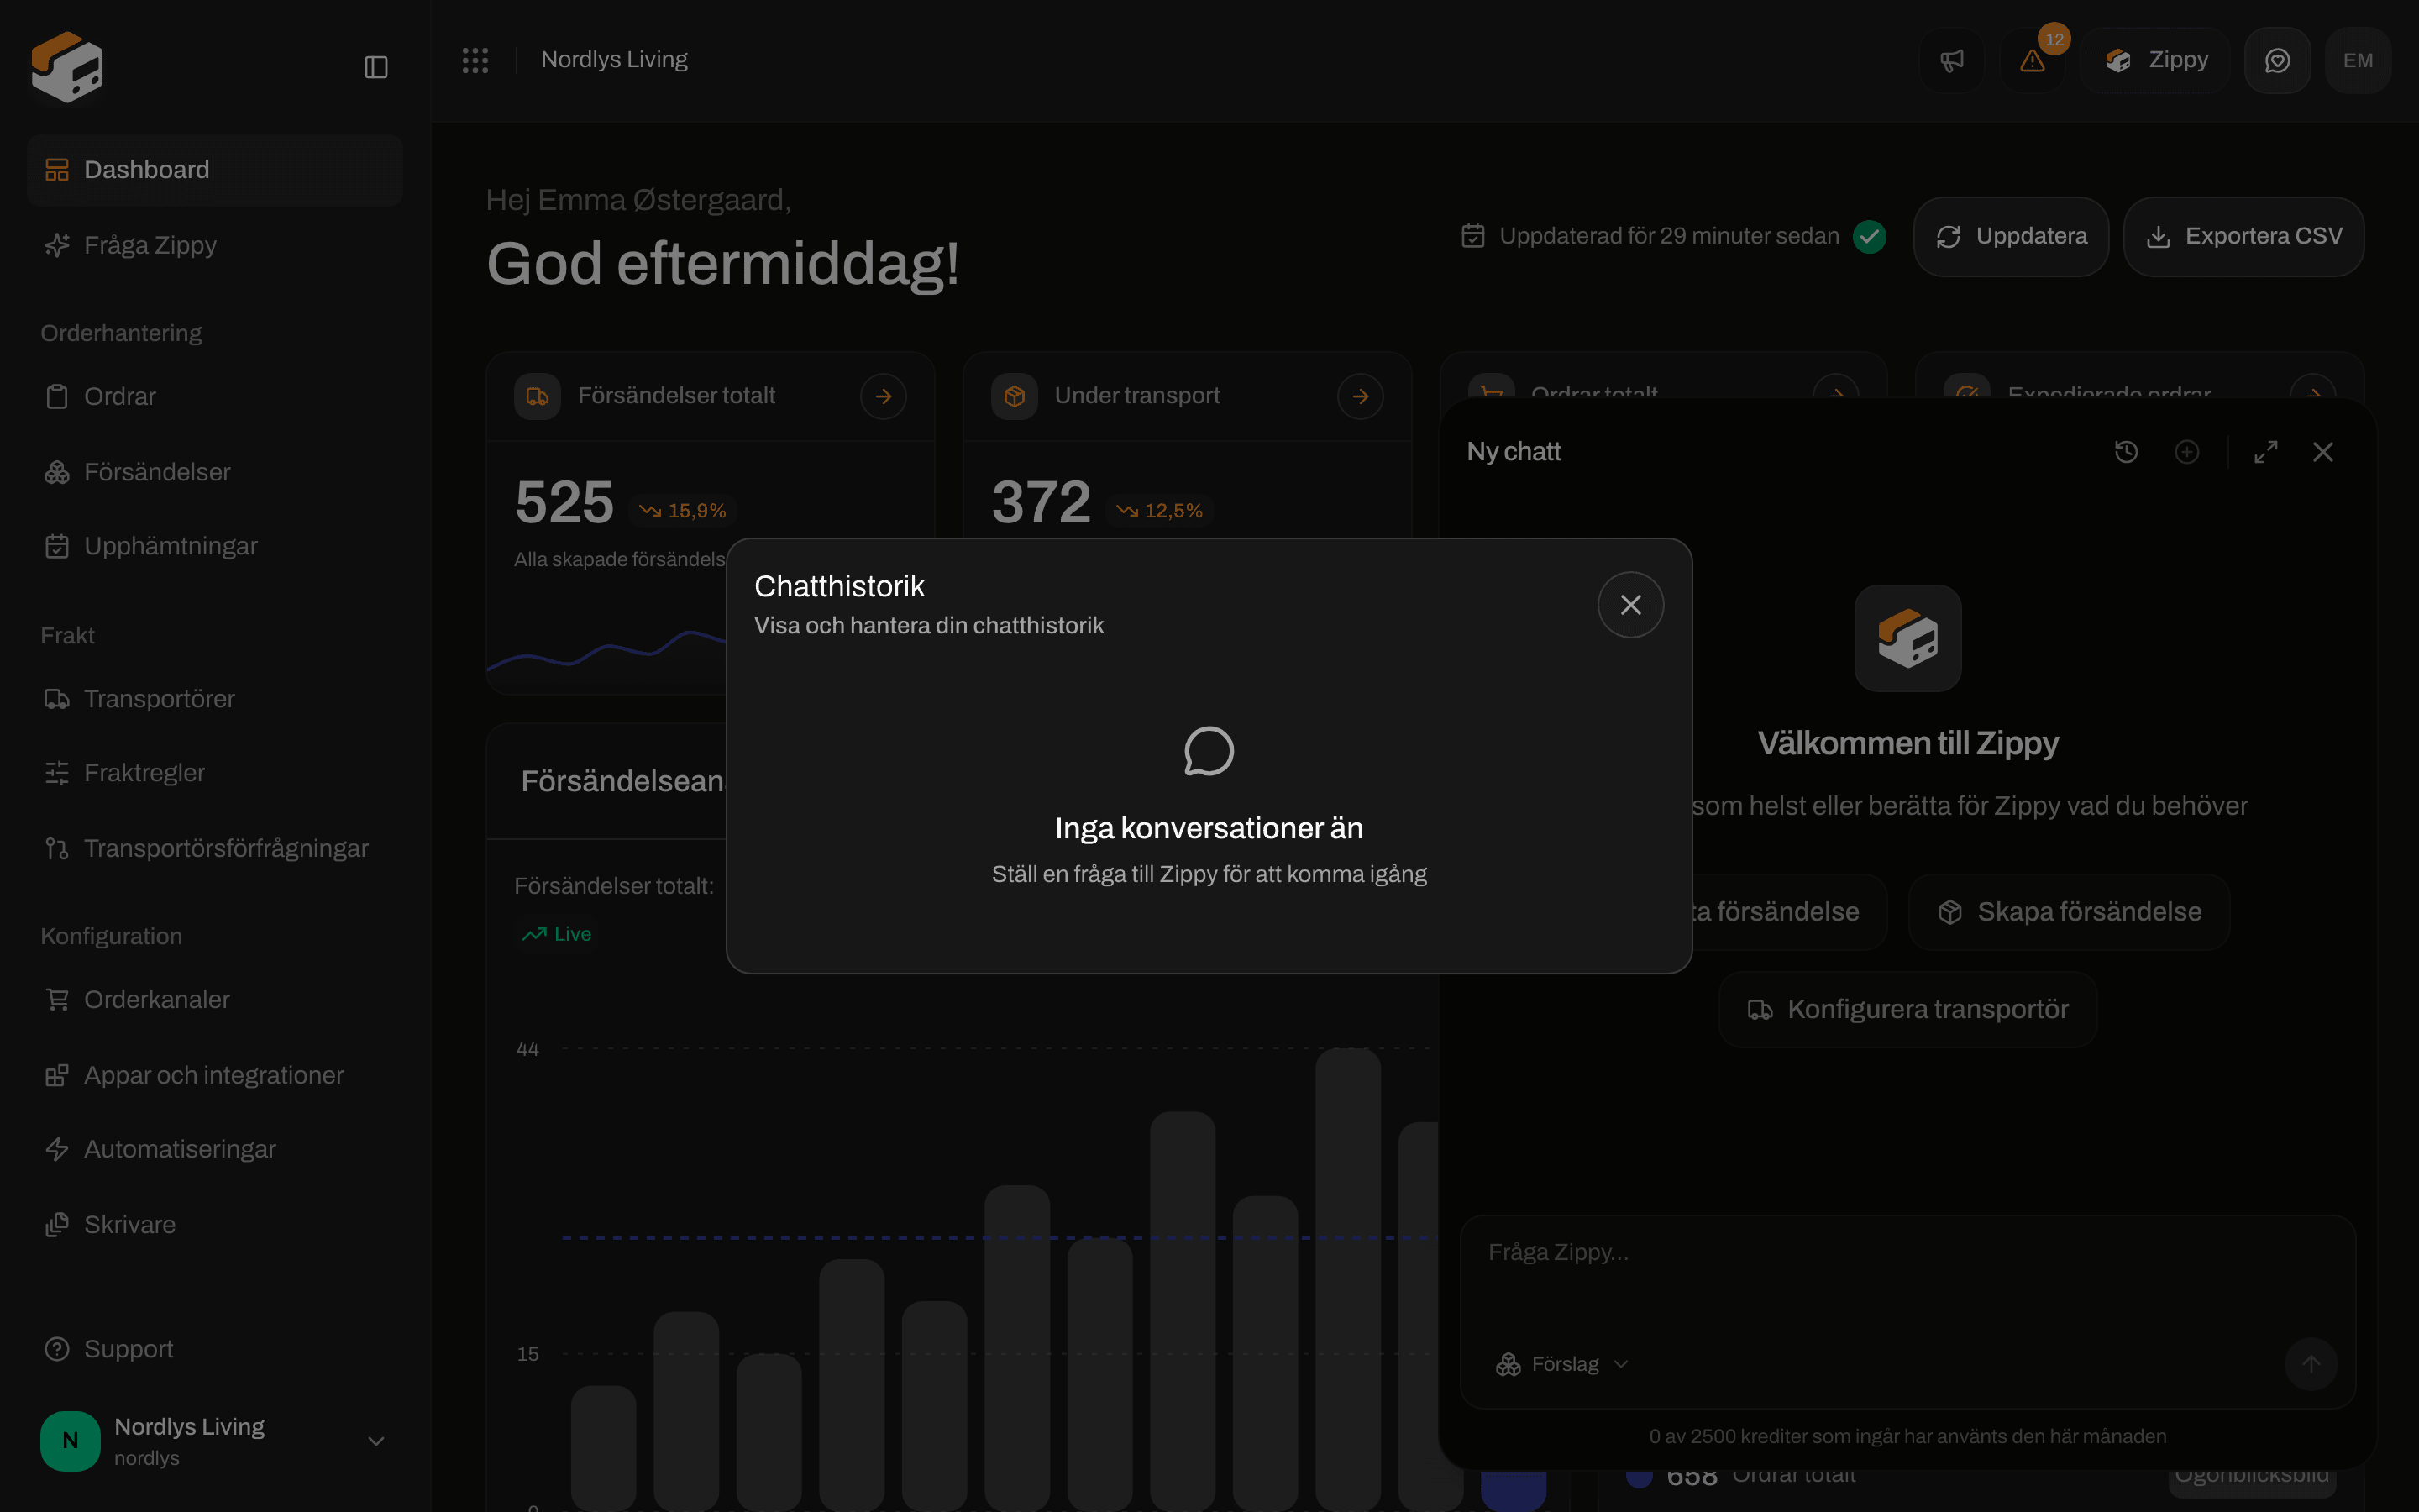Open the support chat icon in top bar

tap(2277, 60)
